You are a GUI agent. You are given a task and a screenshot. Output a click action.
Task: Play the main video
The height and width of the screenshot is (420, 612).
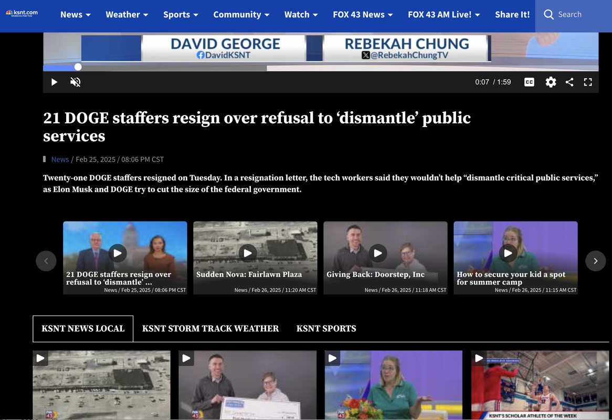(x=54, y=82)
